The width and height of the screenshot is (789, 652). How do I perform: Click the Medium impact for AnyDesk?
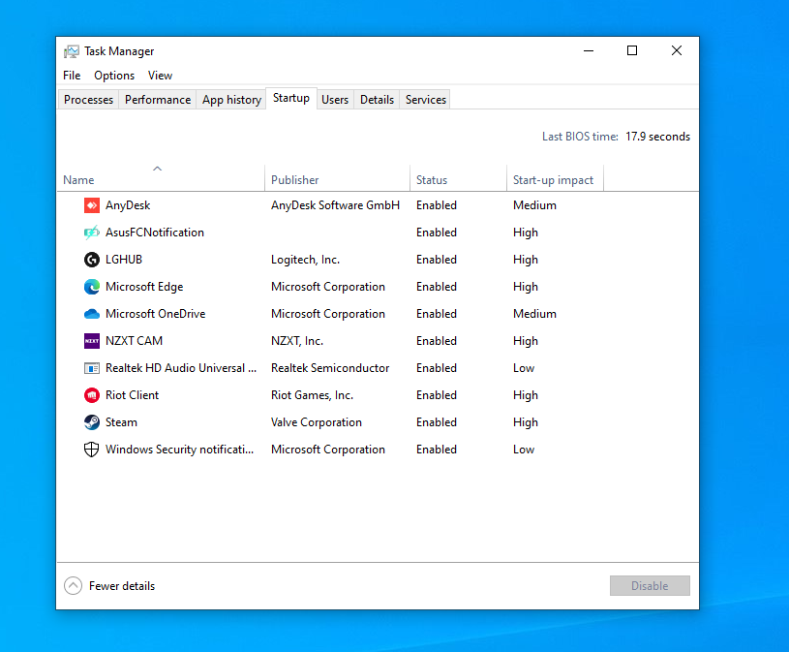(x=534, y=205)
